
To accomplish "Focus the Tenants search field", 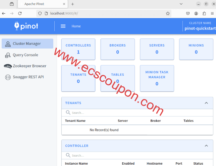I will click(137, 113).
